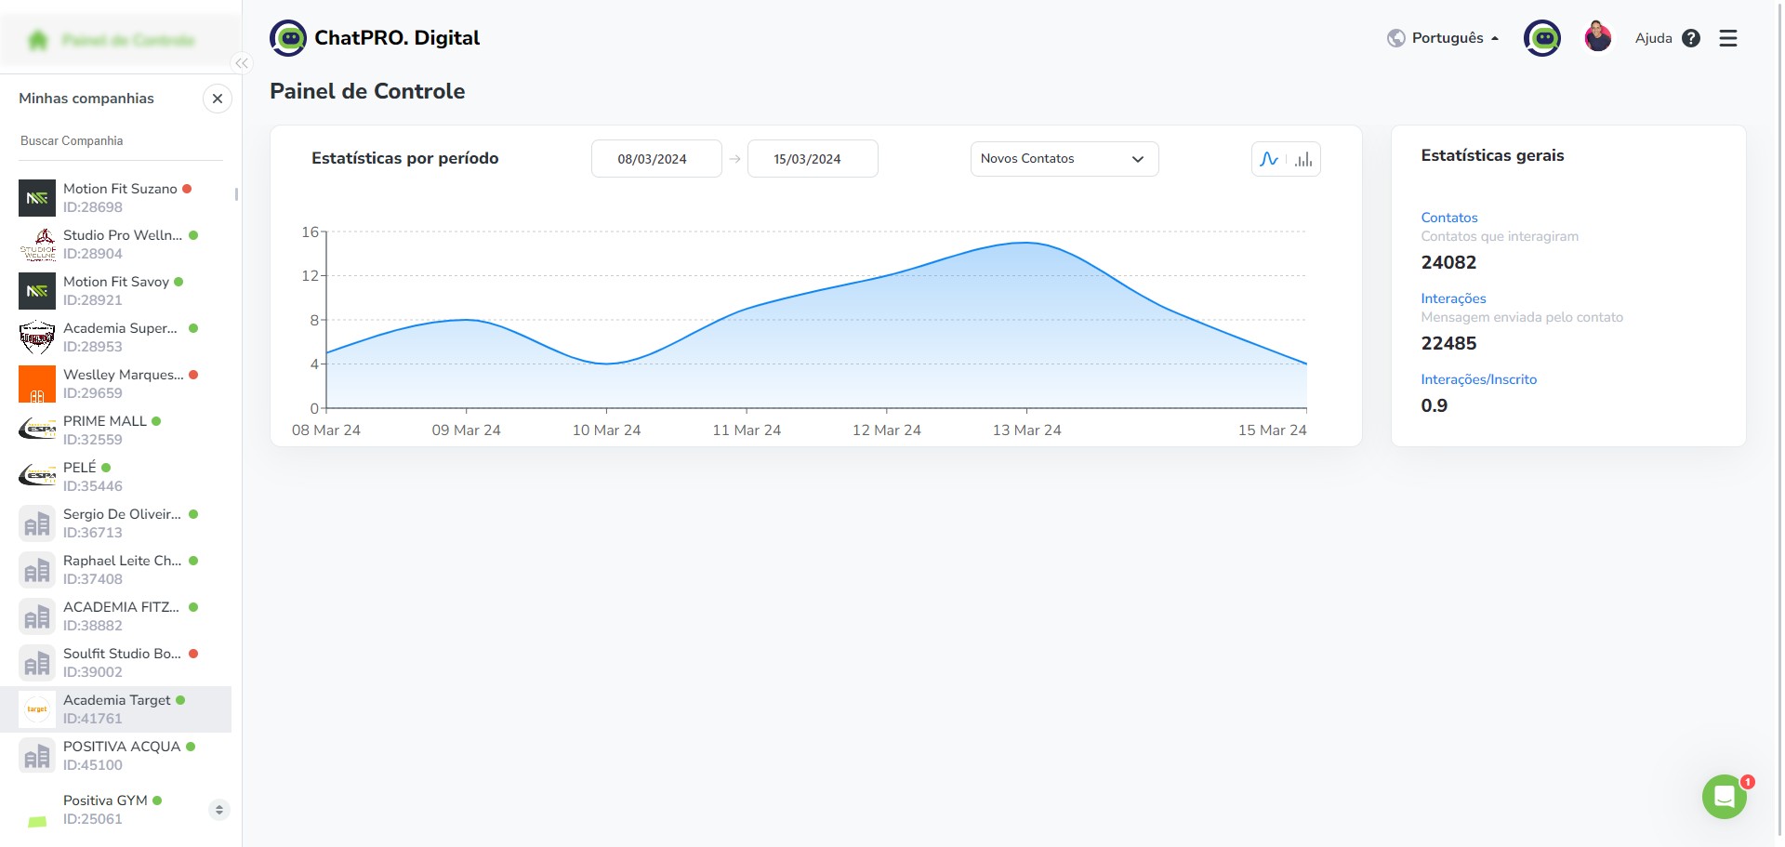Viewport: 1785px width, 847px height.
Task: Click ID:41761 under Academia Target
Action: coord(93,719)
